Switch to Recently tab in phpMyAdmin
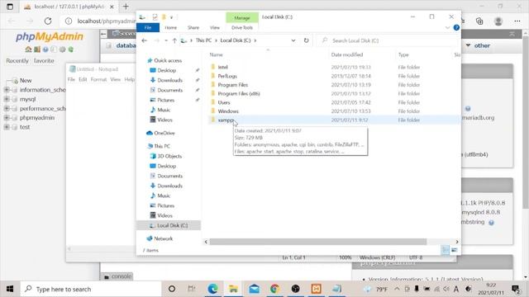 pos(17,60)
